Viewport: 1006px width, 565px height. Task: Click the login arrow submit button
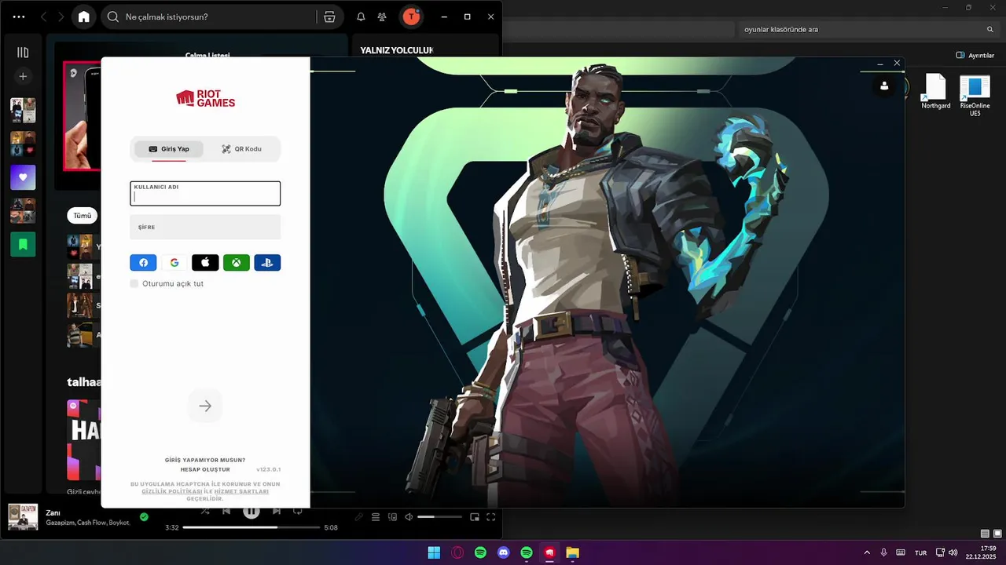pos(205,406)
